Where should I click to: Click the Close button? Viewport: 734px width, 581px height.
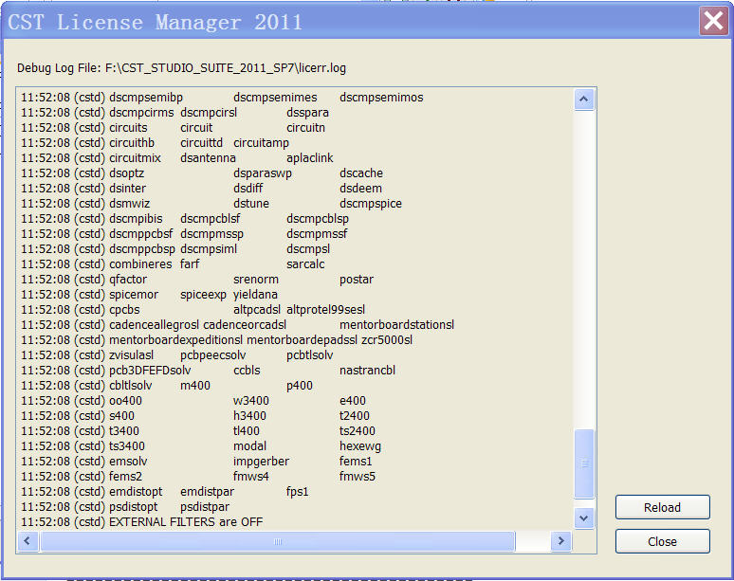[662, 541]
